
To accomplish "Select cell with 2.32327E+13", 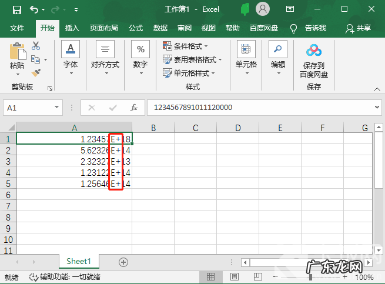I will pos(75,162).
